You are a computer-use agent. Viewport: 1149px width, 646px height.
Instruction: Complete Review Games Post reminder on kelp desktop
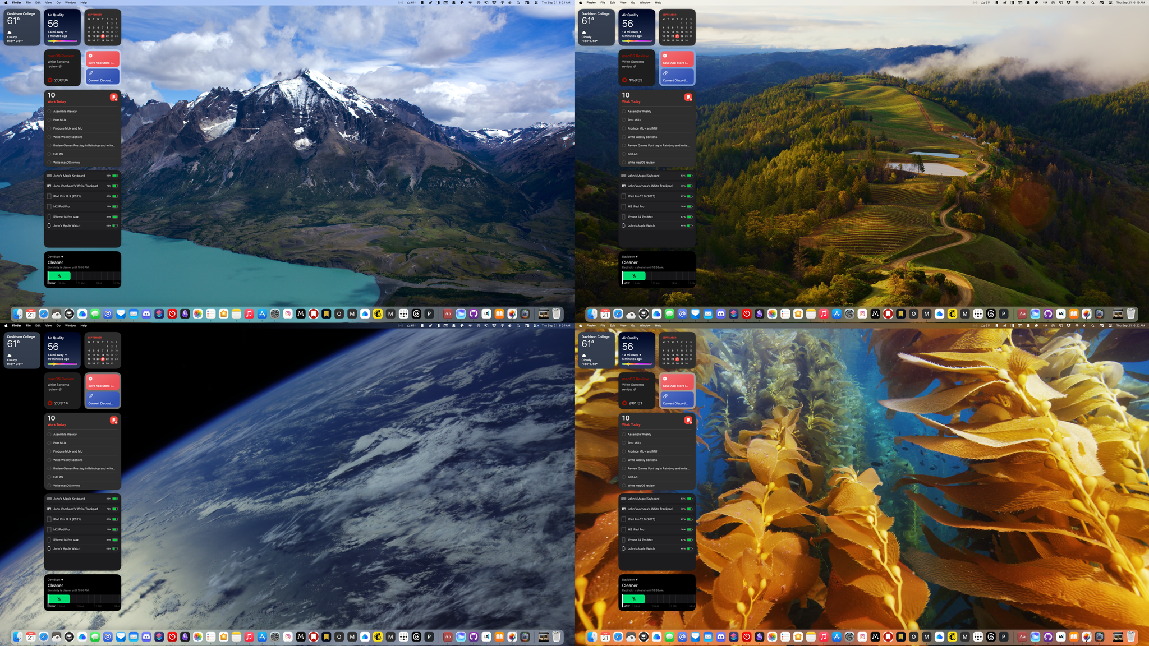coord(624,469)
